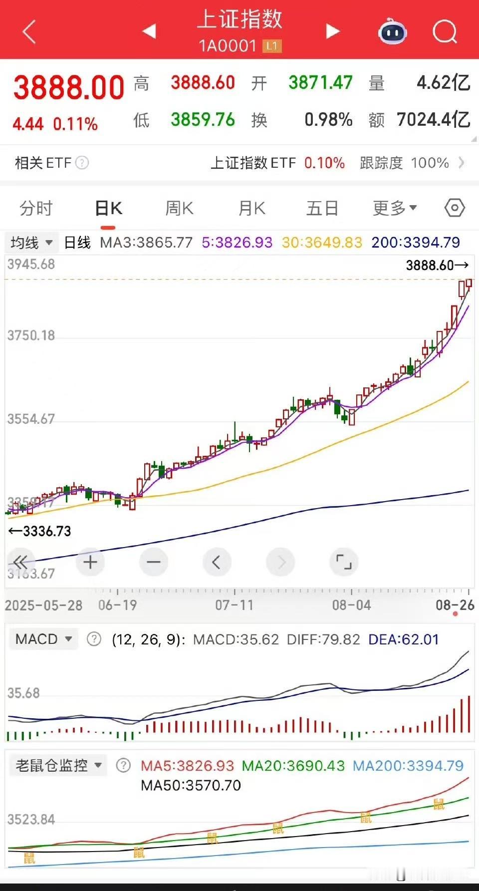
Task: Tap the change percent 0.11%
Action: pyautogui.click(x=75, y=124)
